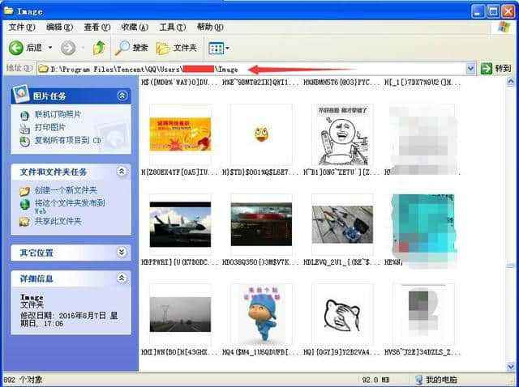519x387 pixels.
Task: Click the picture tasks header icon
Action: [20, 94]
